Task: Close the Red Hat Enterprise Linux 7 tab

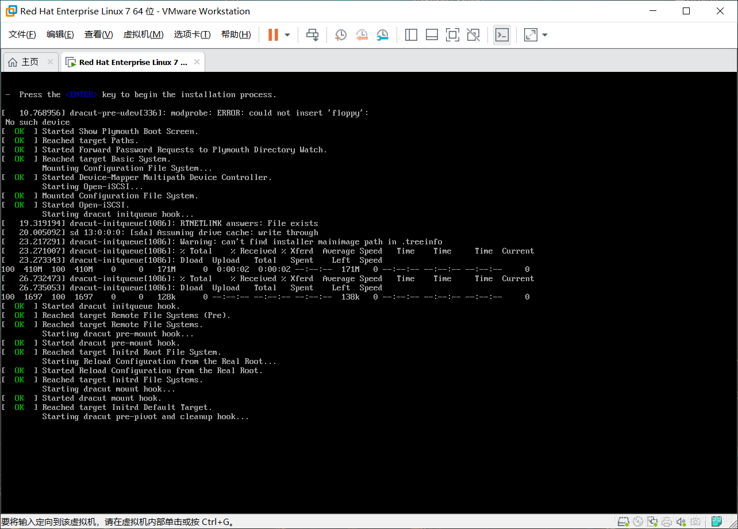Action: pos(197,62)
